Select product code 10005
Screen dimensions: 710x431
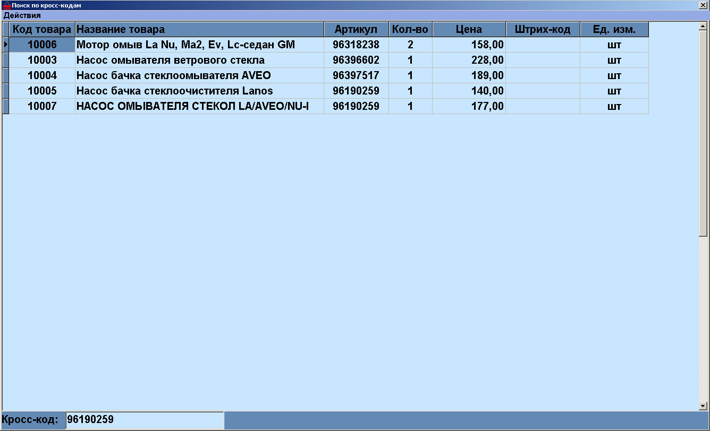tap(42, 91)
